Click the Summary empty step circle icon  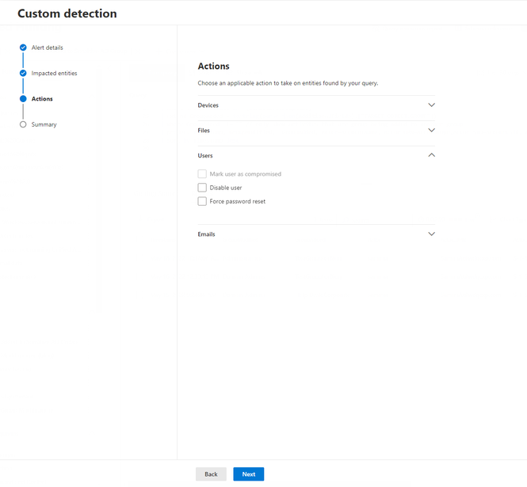tap(23, 124)
